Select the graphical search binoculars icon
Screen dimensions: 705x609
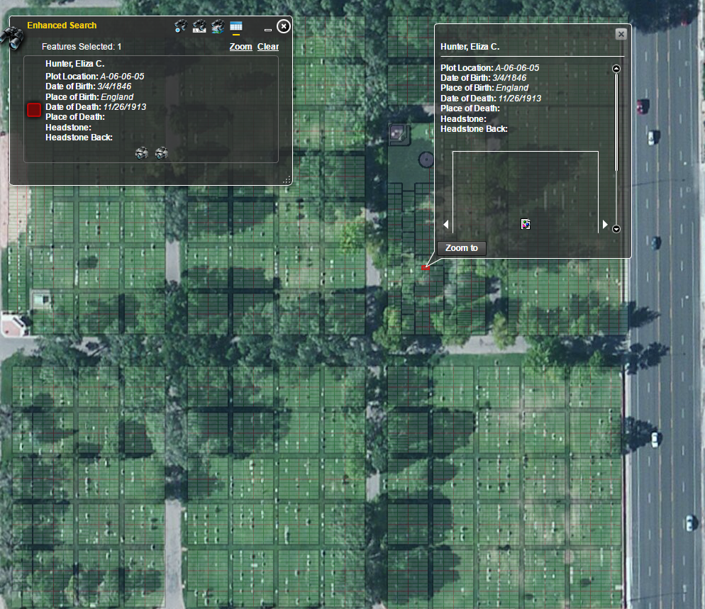[181, 26]
